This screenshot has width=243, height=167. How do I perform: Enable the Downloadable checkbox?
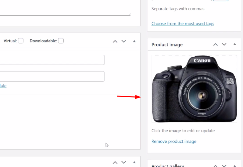[61, 41]
